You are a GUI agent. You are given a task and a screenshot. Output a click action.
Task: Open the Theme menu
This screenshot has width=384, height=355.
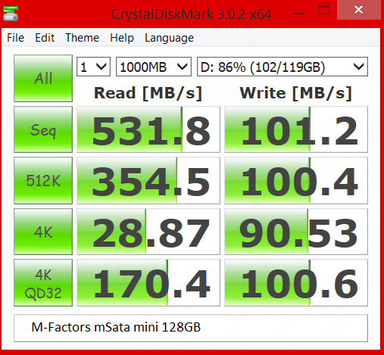[82, 38]
